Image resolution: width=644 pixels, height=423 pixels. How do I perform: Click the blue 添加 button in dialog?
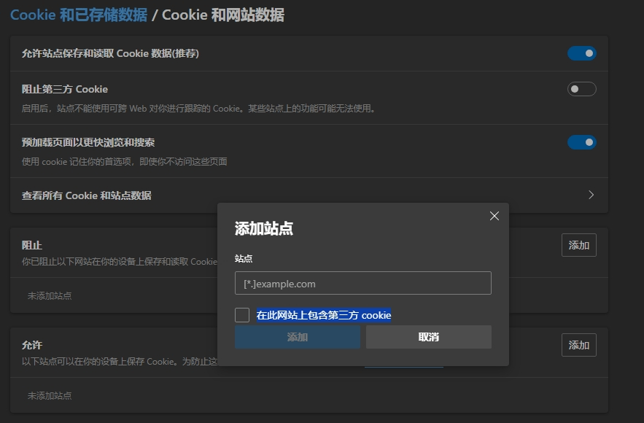point(298,337)
